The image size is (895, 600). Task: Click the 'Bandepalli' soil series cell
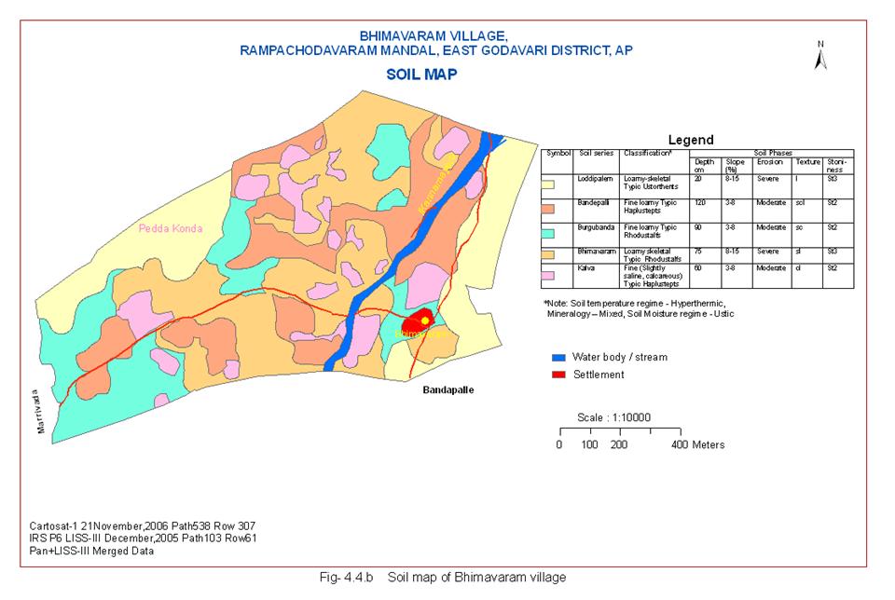coord(593,202)
